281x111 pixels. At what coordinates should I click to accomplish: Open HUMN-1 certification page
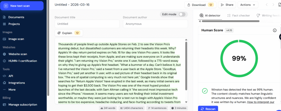tap(23, 61)
